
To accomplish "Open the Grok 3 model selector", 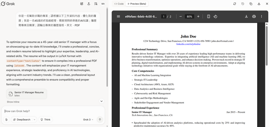I will click(88, 120).
